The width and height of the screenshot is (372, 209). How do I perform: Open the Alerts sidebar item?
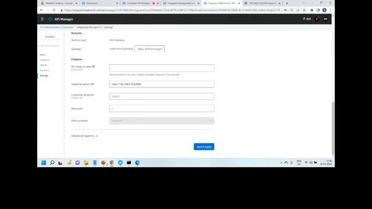pos(42,55)
